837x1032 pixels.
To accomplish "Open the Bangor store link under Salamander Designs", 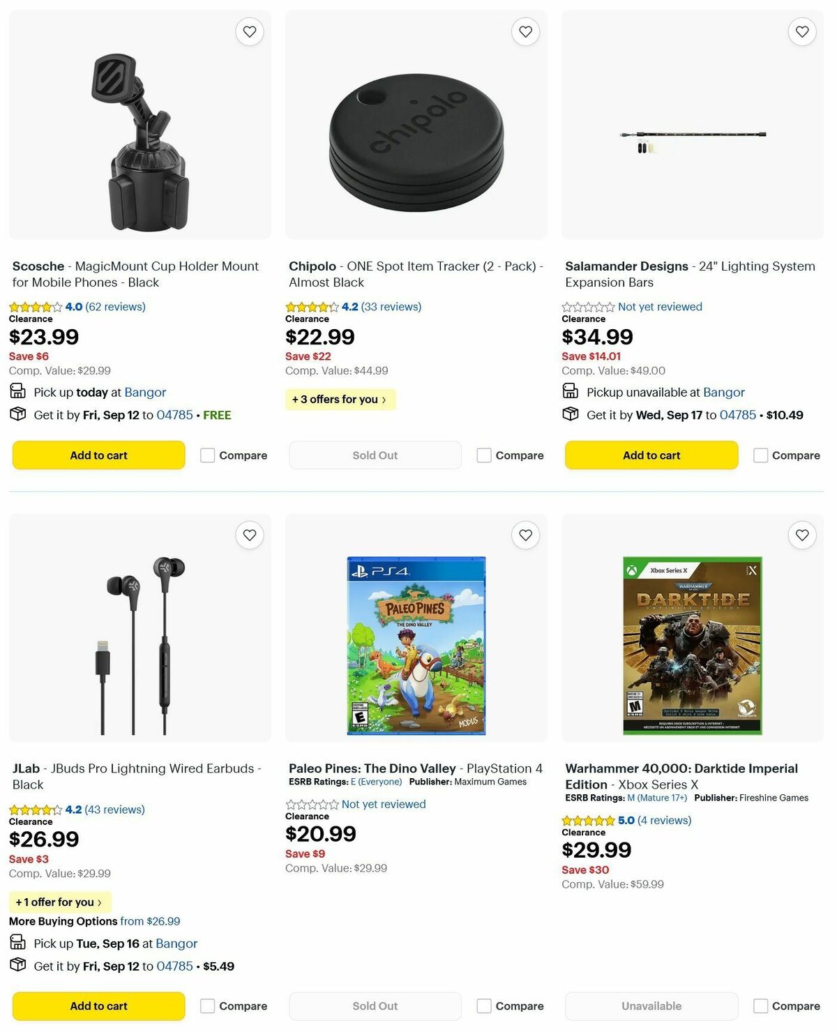I will coord(724,392).
